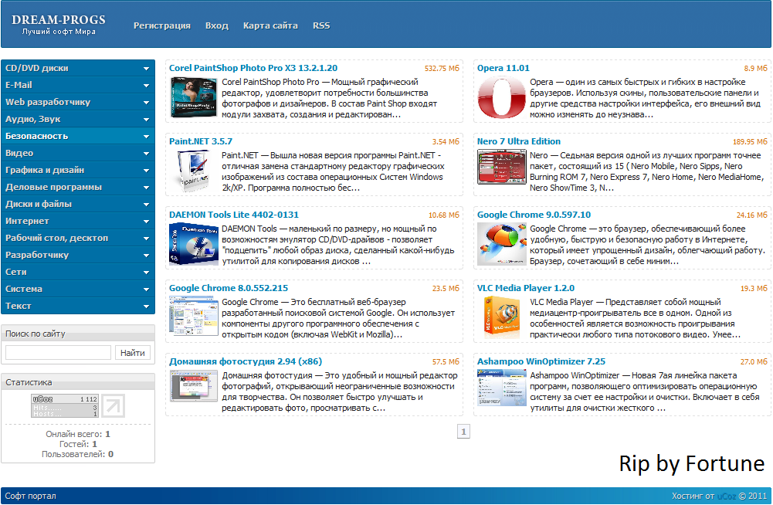Viewport: 773px width, 505px height.
Task: Open the Corel PaintShop Photo Pro box thumbnail
Action: 194,97
